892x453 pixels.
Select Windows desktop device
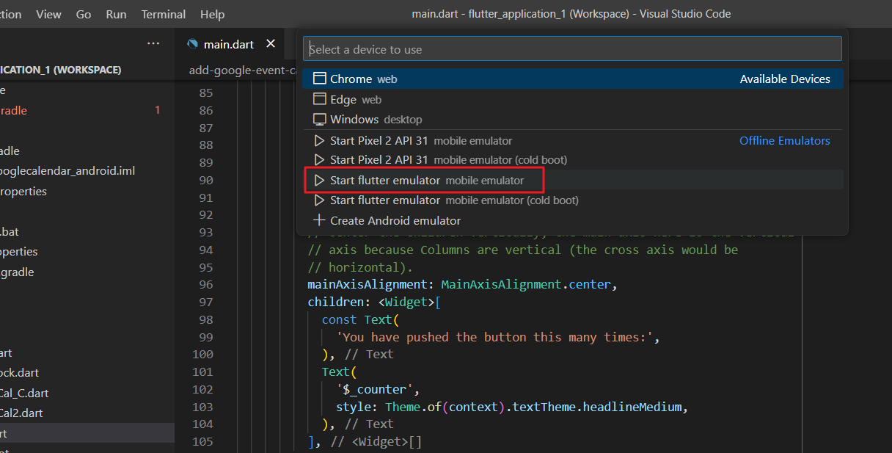pyautogui.click(x=572, y=119)
